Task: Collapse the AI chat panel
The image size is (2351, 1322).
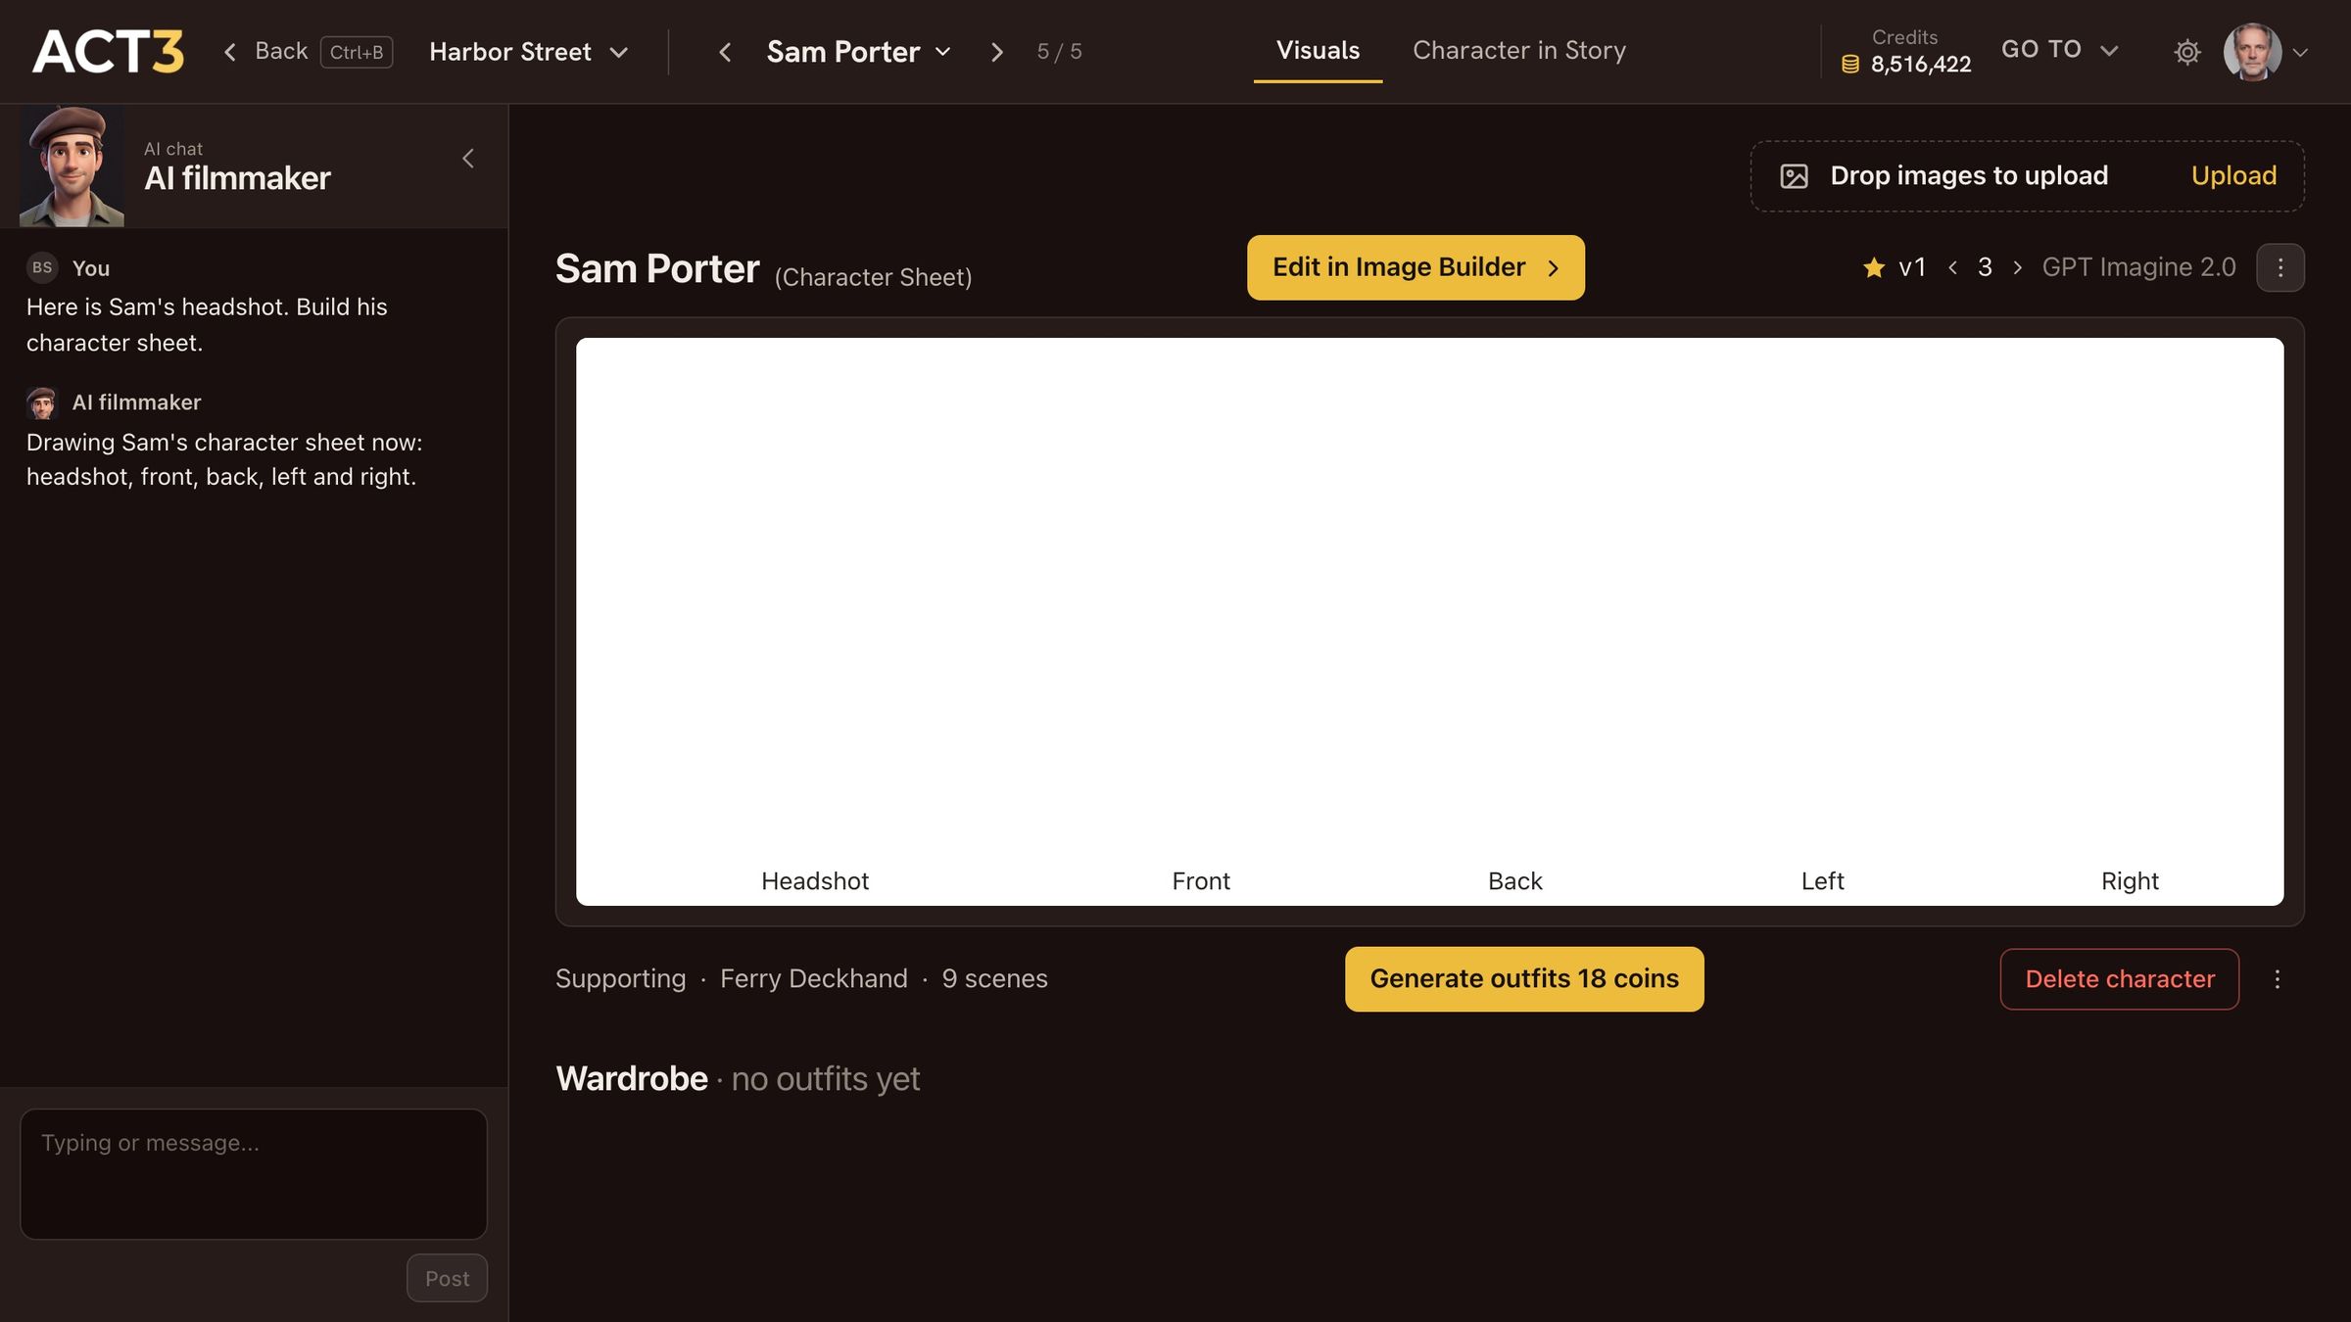Action: (x=468, y=159)
